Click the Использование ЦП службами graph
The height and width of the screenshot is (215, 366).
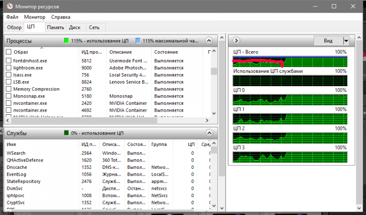point(290,81)
